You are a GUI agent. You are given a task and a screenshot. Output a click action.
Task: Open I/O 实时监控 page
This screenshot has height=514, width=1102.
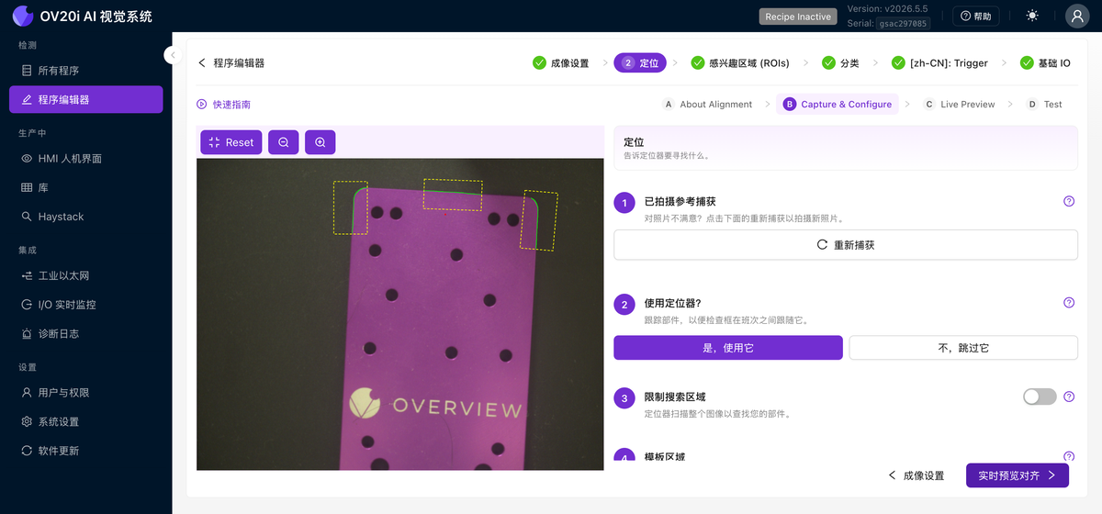[86, 304]
